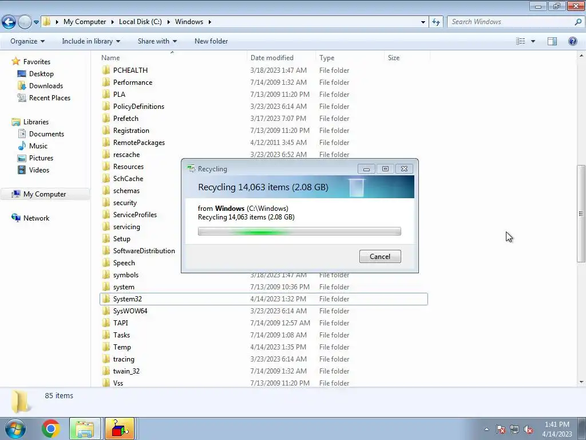Open the Pictures library
Image resolution: width=586 pixels, height=440 pixels.
click(41, 158)
